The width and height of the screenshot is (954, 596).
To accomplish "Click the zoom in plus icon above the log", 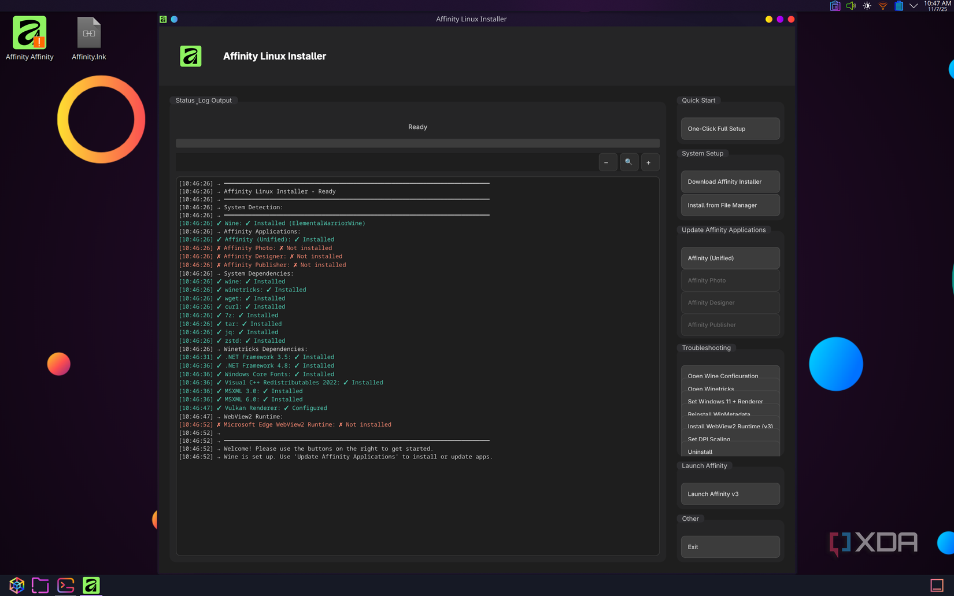I will click(650, 162).
